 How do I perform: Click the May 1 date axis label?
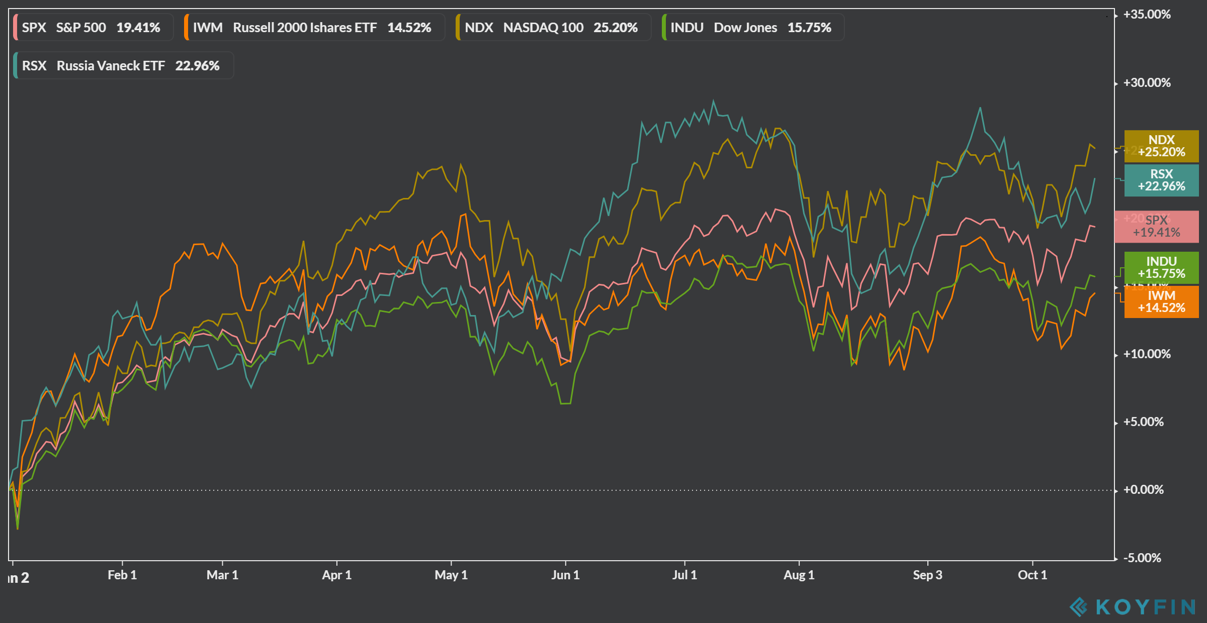coord(451,575)
